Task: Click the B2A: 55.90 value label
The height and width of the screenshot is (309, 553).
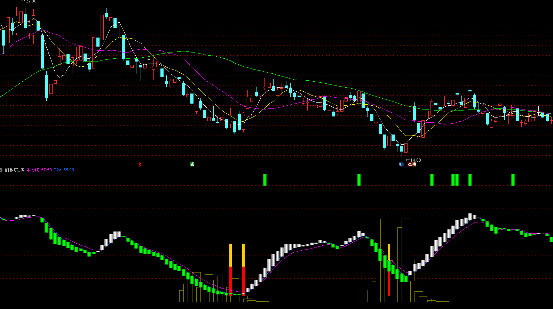Action: [x=64, y=170]
